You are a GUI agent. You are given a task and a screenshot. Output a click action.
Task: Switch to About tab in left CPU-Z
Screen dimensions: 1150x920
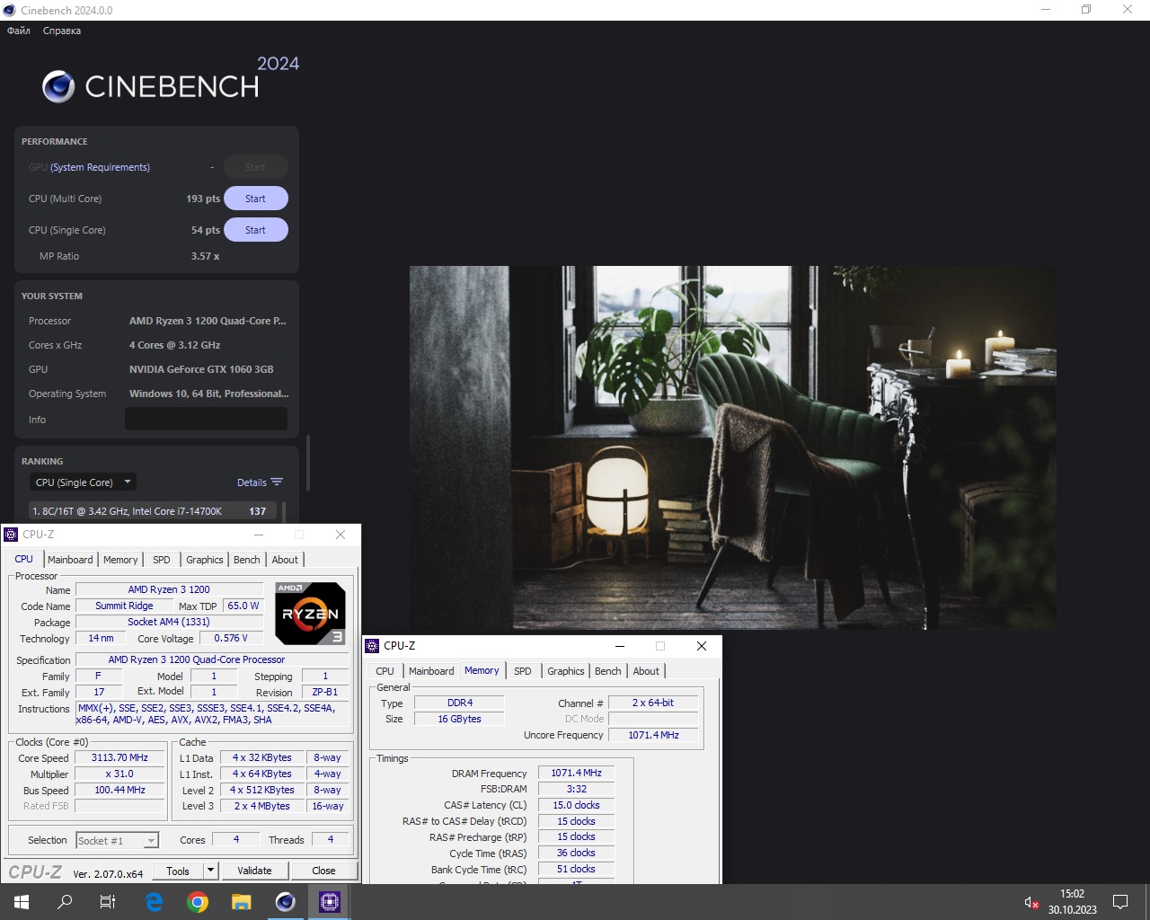[285, 560]
